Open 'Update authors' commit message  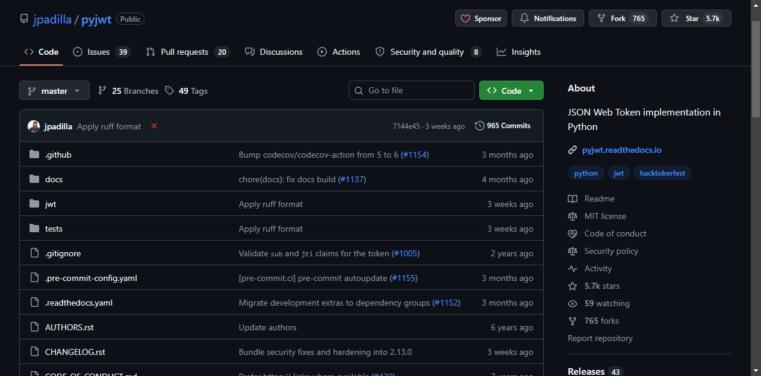point(267,327)
